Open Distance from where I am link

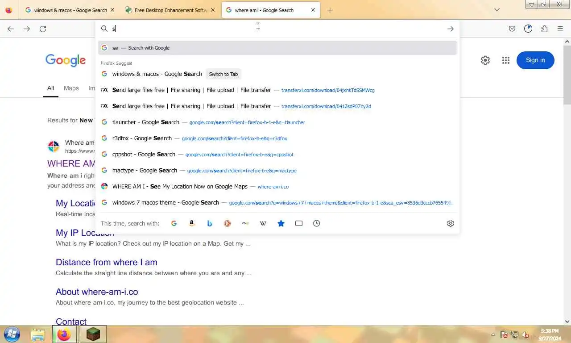pos(107,262)
